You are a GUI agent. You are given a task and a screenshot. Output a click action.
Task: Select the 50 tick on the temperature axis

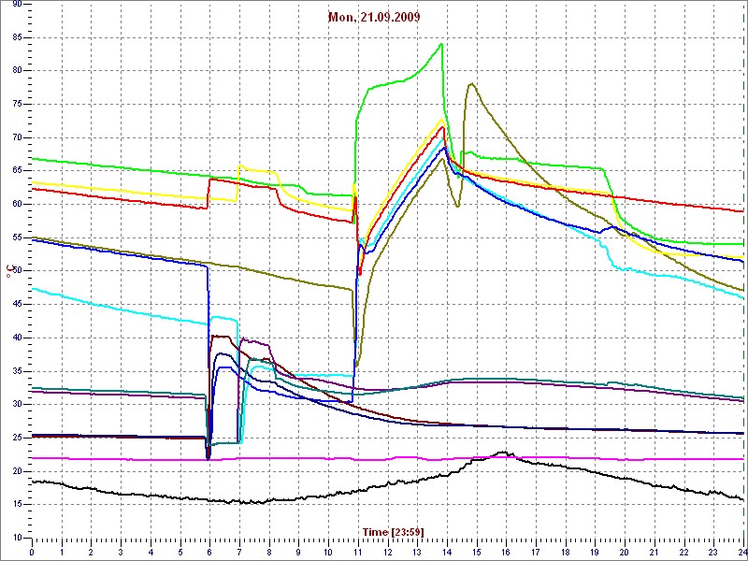tap(18, 271)
